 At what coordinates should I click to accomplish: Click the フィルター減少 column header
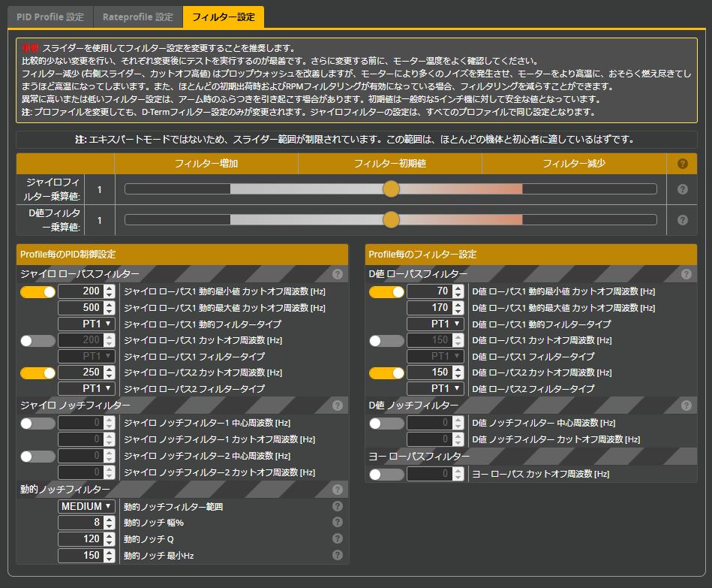[574, 164]
